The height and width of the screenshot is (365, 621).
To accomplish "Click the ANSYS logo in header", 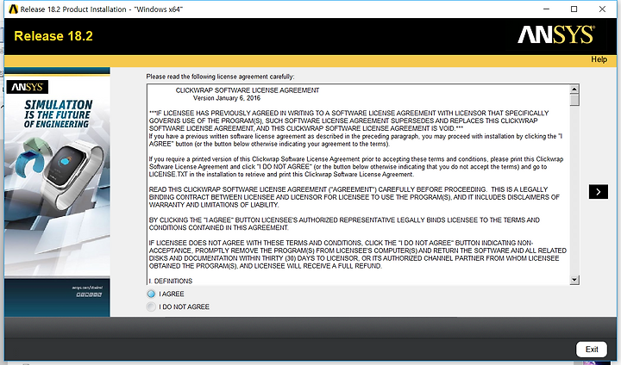I will click(556, 35).
